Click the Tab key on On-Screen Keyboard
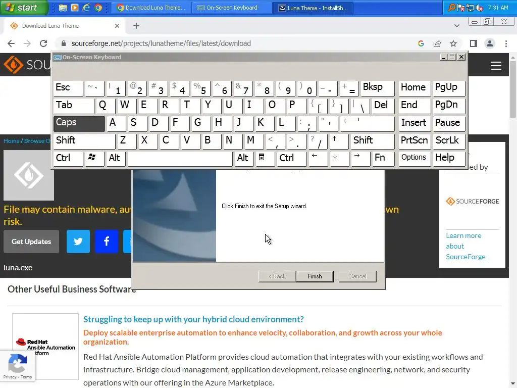The height and width of the screenshot is (388, 517). 74,106
